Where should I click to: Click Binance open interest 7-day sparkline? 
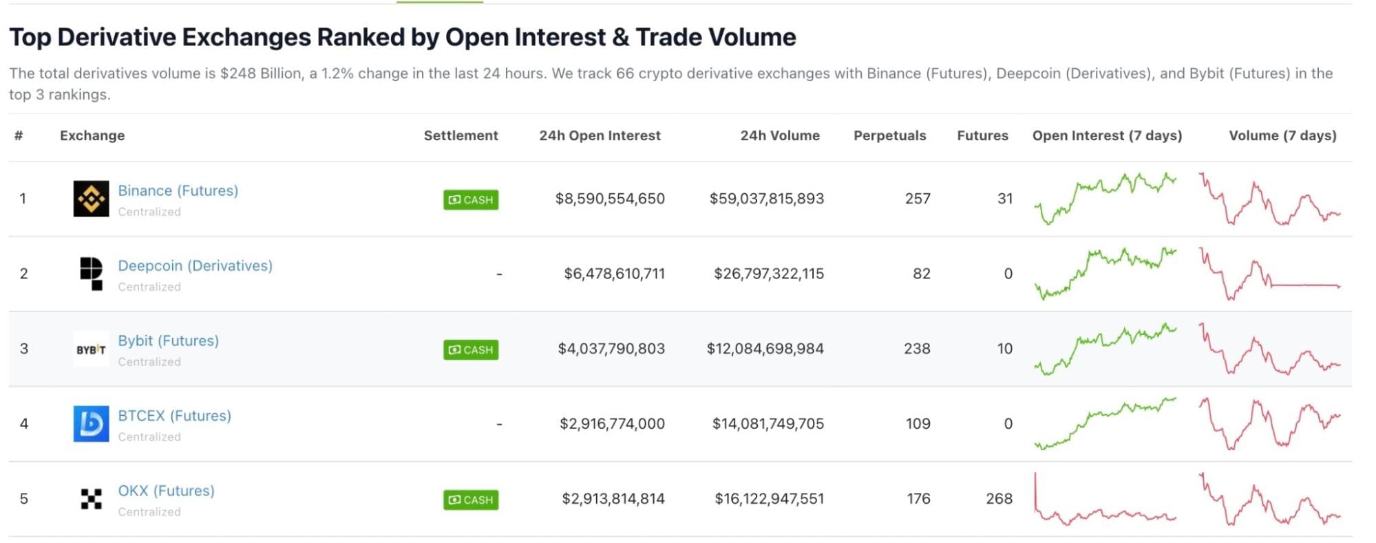click(x=1105, y=199)
